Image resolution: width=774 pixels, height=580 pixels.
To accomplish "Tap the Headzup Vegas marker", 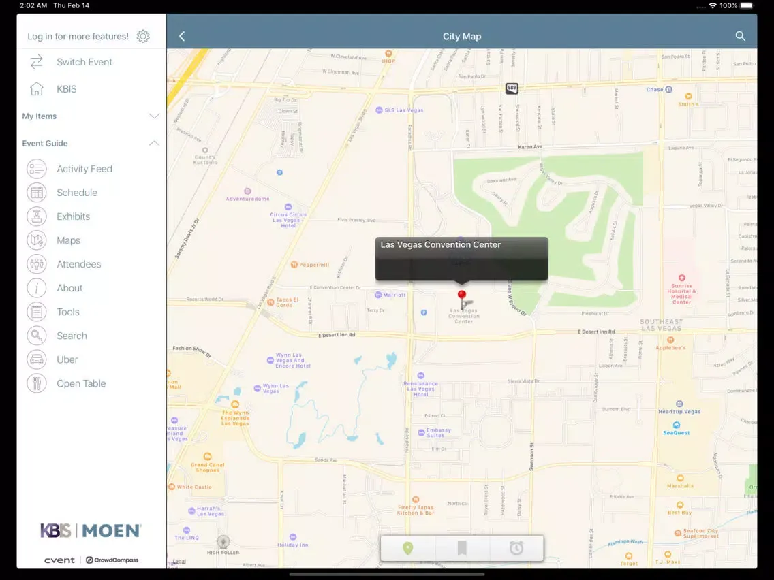I will [x=679, y=404].
